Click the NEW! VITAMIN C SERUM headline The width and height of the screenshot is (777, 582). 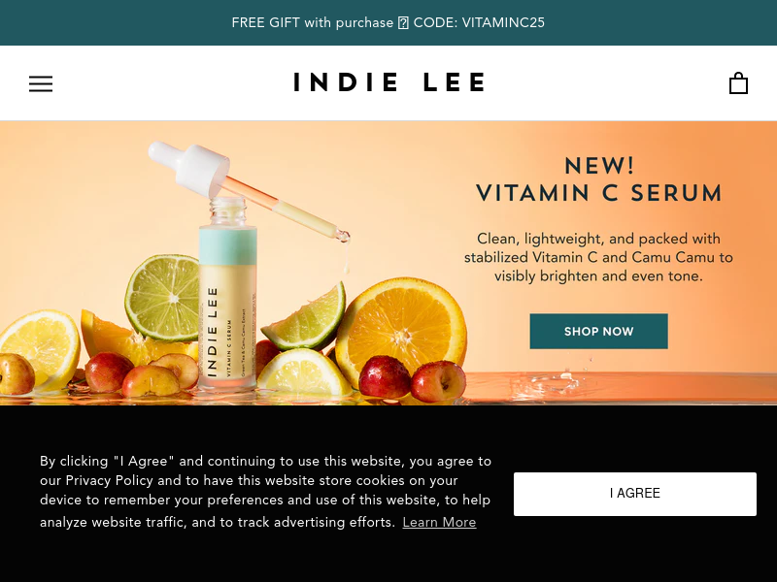click(598, 179)
